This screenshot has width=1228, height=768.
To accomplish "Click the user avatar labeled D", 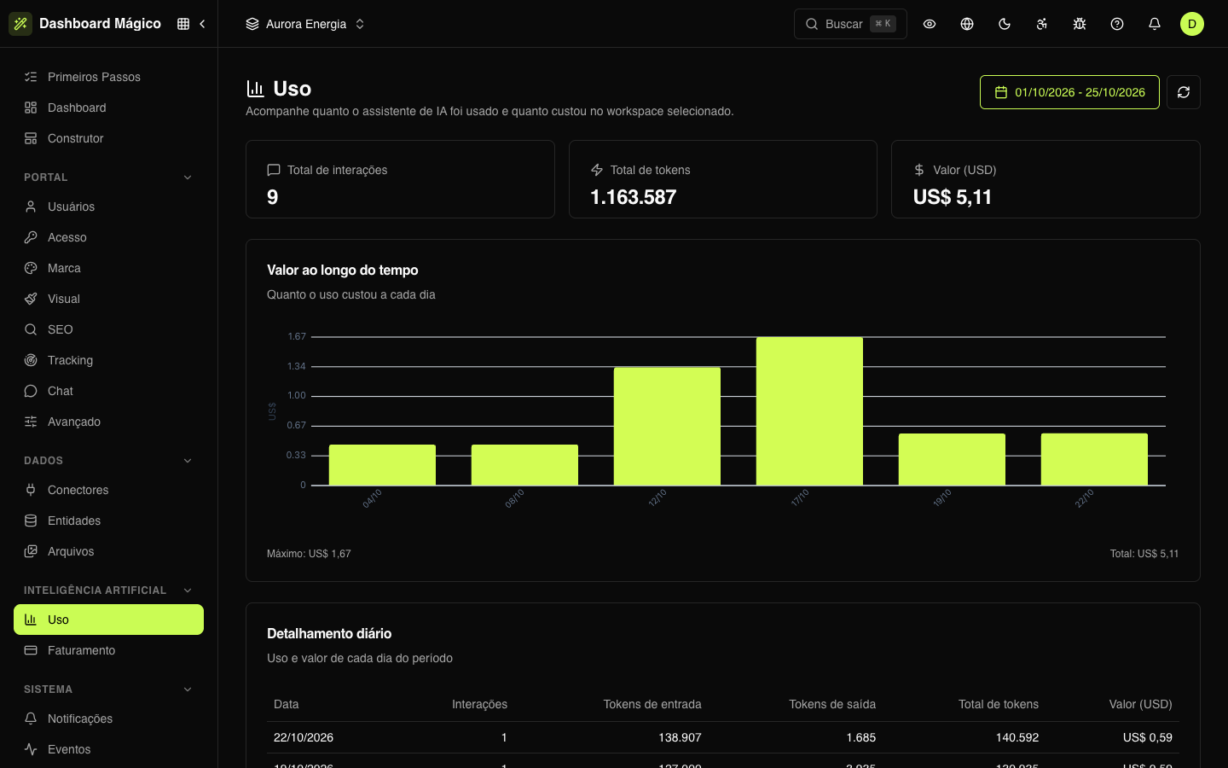I will click(x=1192, y=24).
